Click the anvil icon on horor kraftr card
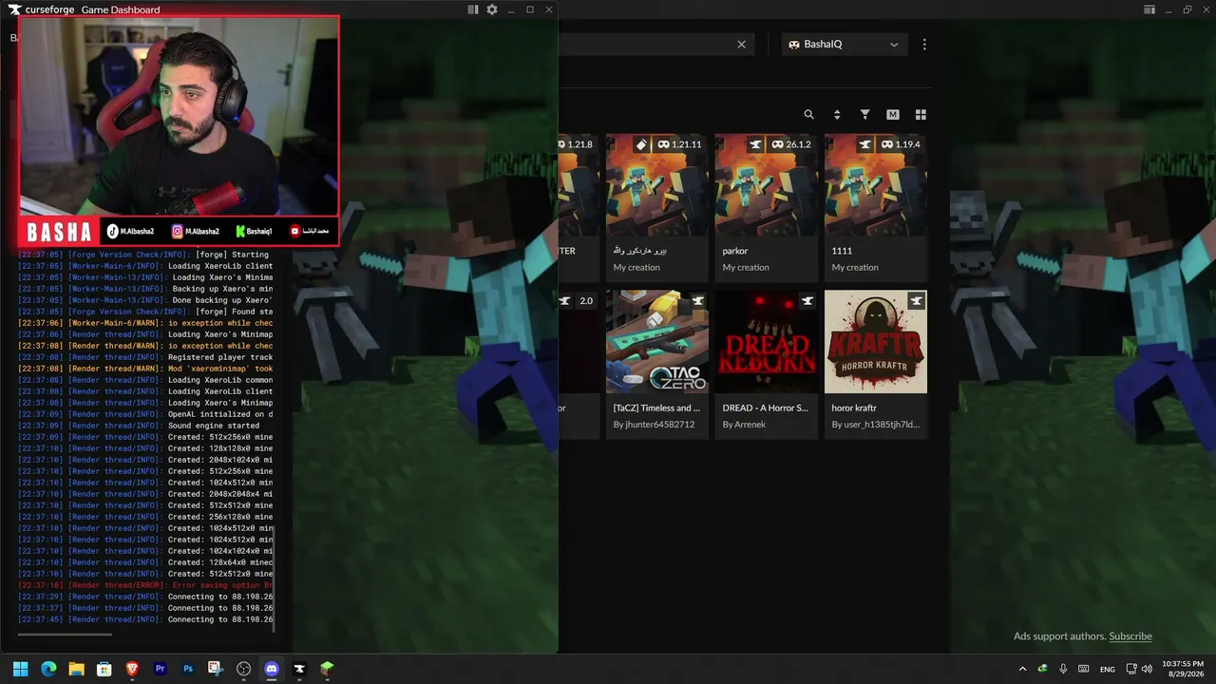 pos(917,301)
